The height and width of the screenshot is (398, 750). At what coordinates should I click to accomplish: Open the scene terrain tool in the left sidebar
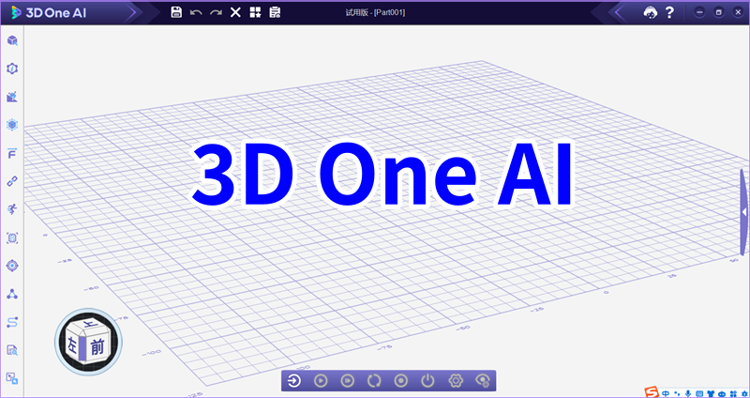12,97
